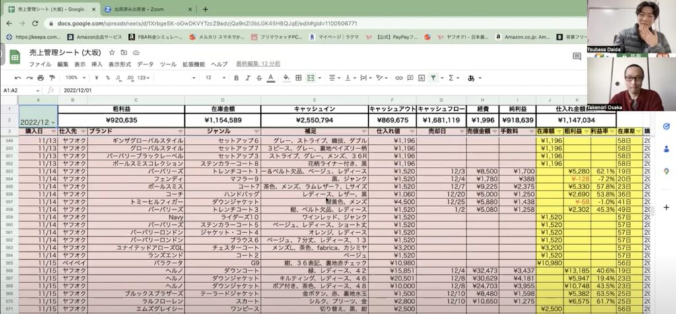Open vertical align dropdown
676x314 pixels.
tap(351, 78)
